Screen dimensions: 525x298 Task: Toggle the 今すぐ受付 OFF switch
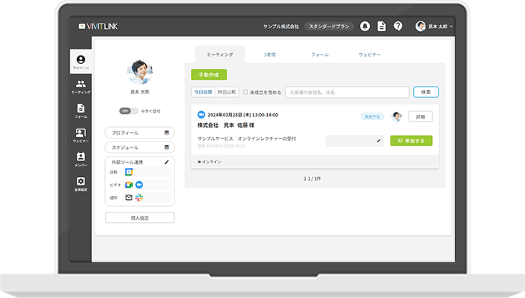click(129, 111)
